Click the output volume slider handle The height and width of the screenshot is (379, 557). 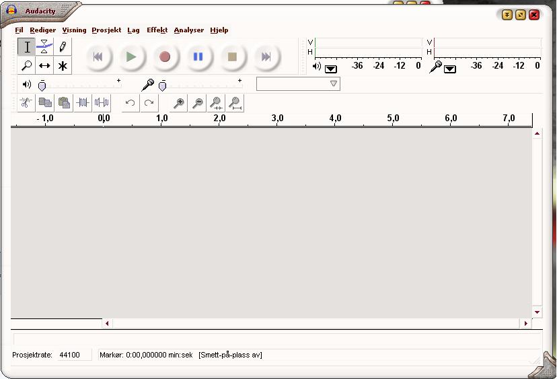[42, 85]
